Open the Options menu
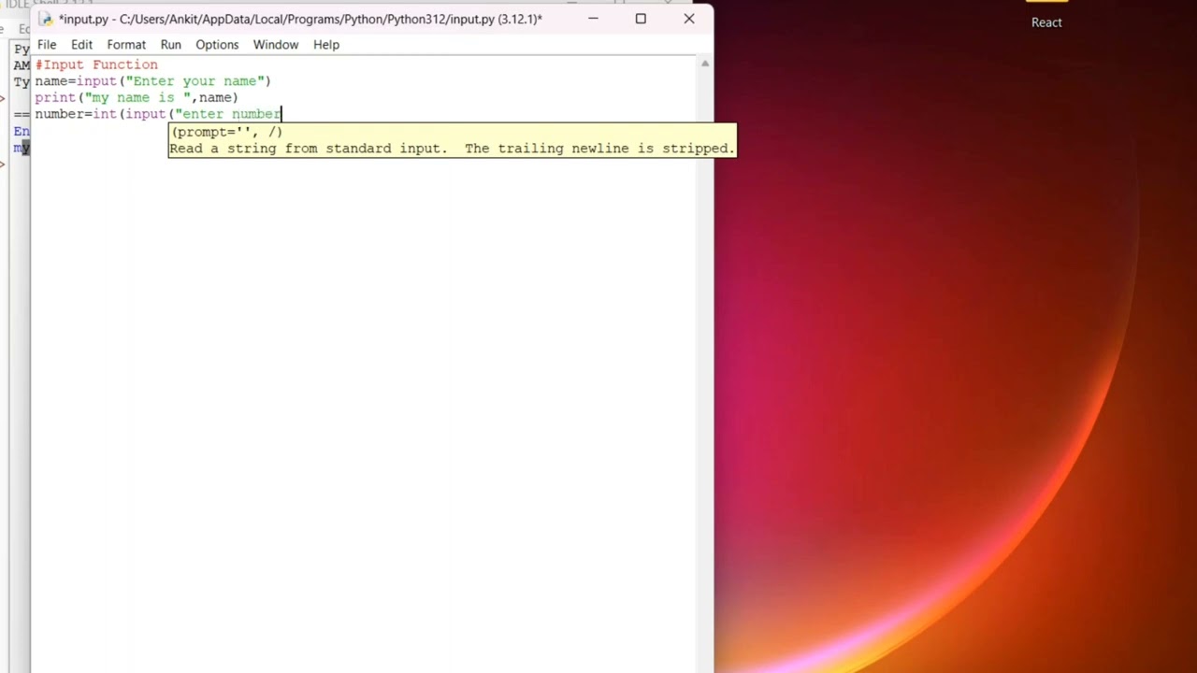Image resolution: width=1197 pixels, height=673 pixels. pyautogui.click(x=217, y=45)
